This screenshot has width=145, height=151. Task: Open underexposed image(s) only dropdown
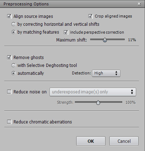[93, 92]
